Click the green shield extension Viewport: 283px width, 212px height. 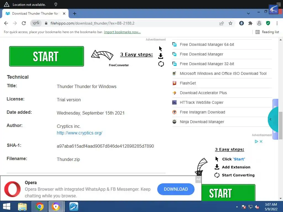pyautogui.click(x=268, y=23)
